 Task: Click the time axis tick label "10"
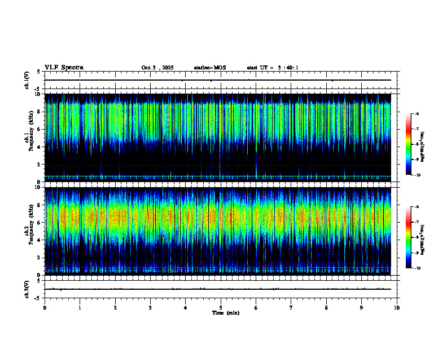[397, 308]
